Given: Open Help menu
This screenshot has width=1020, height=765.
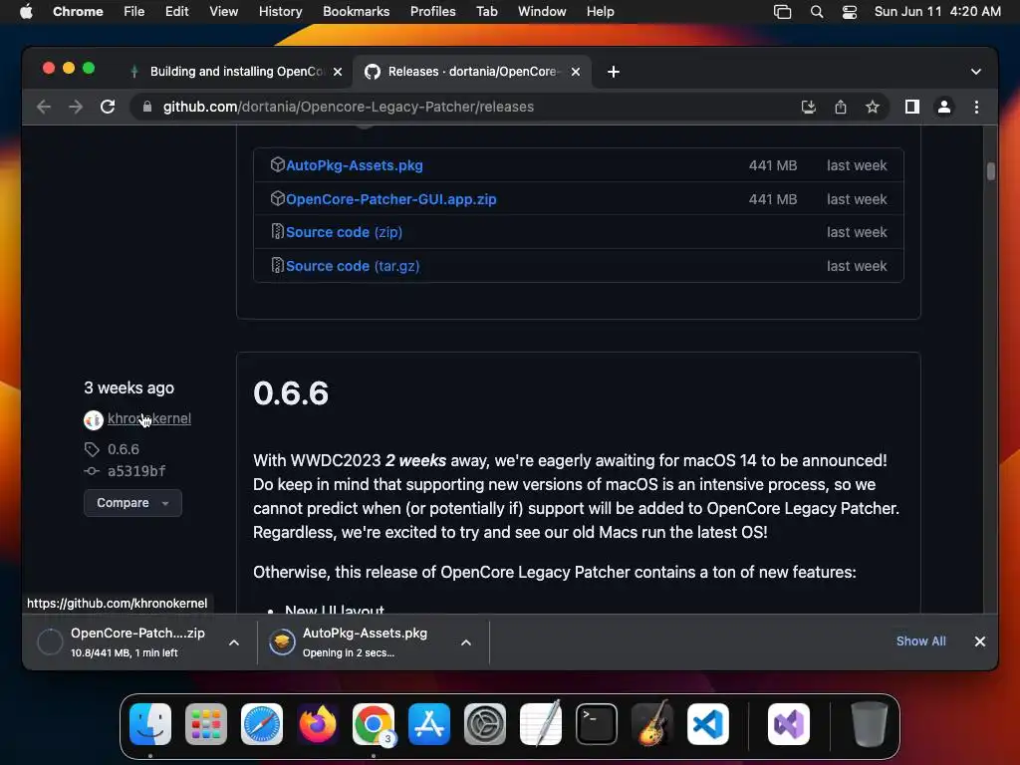Looking at the screenshot, I should pyautogui.click(x=600, y=12).
